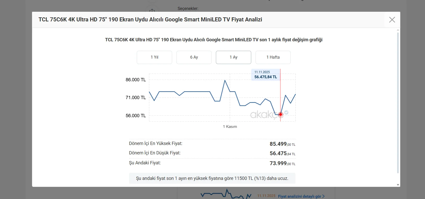The width and height of the screenshot is (425, 199).
Task: Open the 'Fiyat analizini detaylı gör' link
Action: pos(299,196)
